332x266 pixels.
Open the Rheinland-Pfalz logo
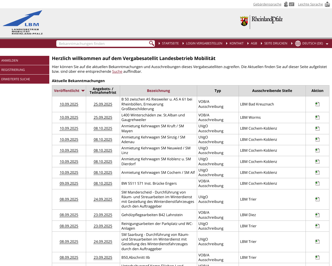tap(261, 22)
